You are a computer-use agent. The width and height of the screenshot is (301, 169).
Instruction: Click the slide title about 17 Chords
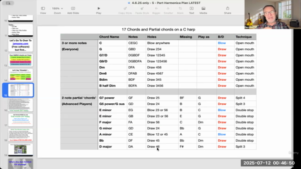(x=158, y=30)
